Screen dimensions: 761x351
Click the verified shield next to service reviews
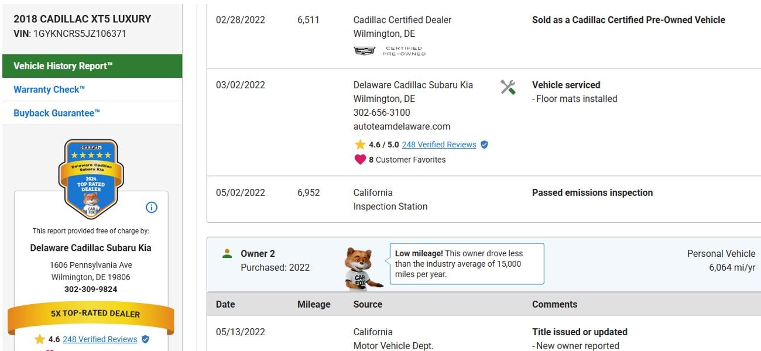[484, 144]
